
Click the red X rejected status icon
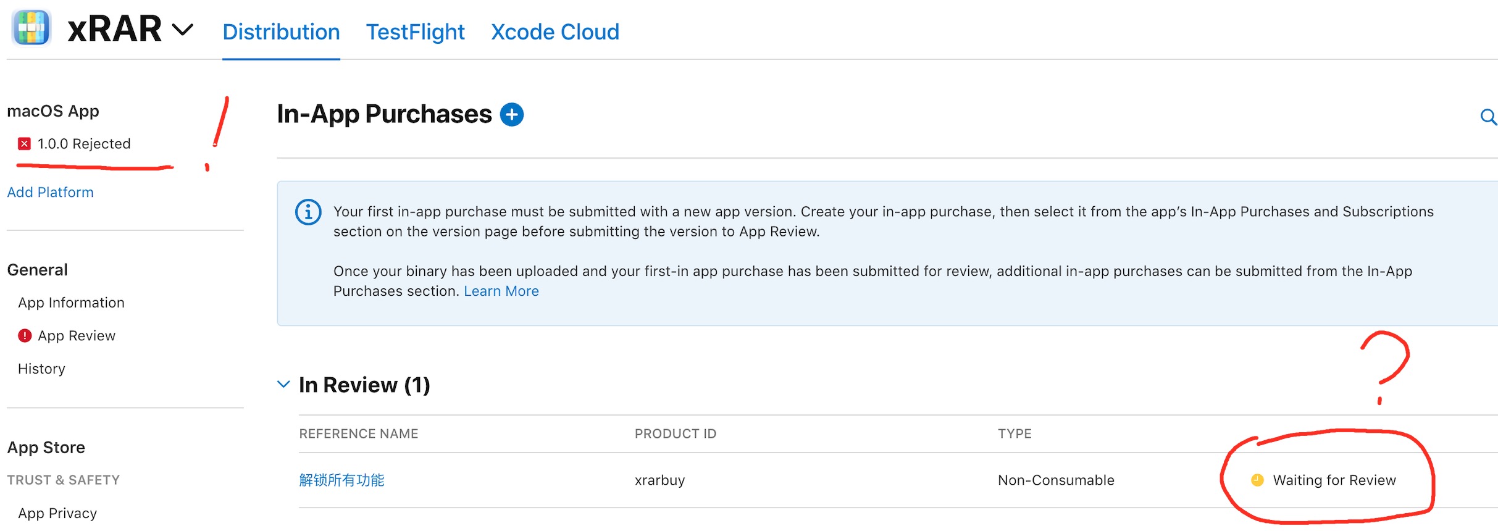click(25, 144)
